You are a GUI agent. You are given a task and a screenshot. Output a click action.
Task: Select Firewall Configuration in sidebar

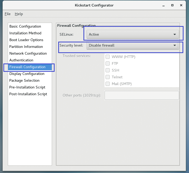point(27,67)
